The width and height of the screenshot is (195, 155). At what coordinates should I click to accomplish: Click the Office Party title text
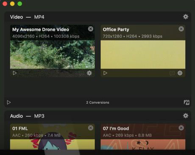point(116,30)
